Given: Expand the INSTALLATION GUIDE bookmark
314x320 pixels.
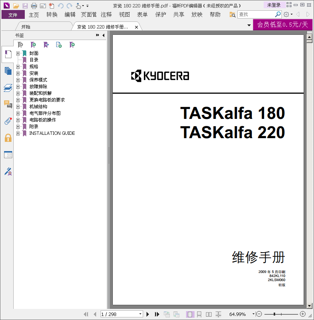Looking at the screenshot, I should (18, 133).
